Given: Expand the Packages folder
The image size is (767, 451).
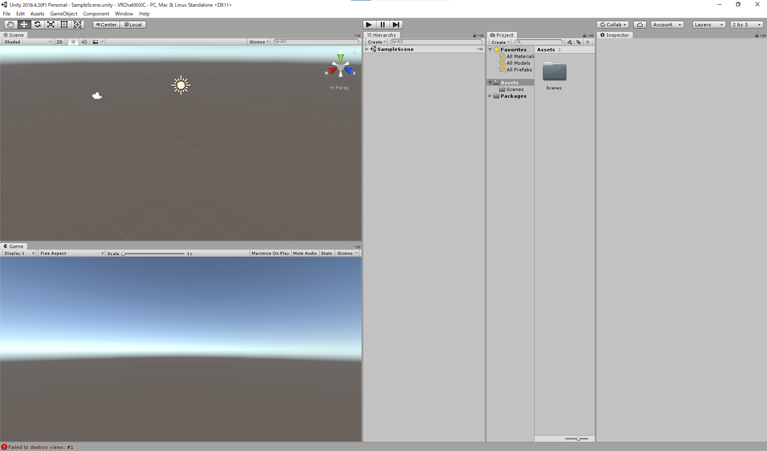Looking at the screenshot, I should coord(490,96).
